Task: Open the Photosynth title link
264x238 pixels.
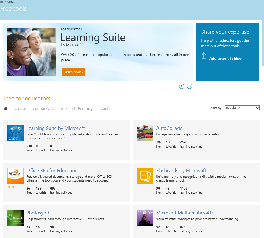Action: pos(38,213)
